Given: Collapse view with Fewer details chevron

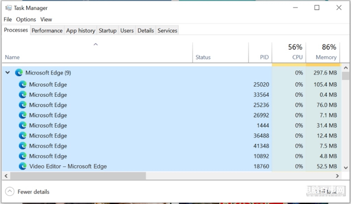Looking at the screenshot, I should click(10, 192).
